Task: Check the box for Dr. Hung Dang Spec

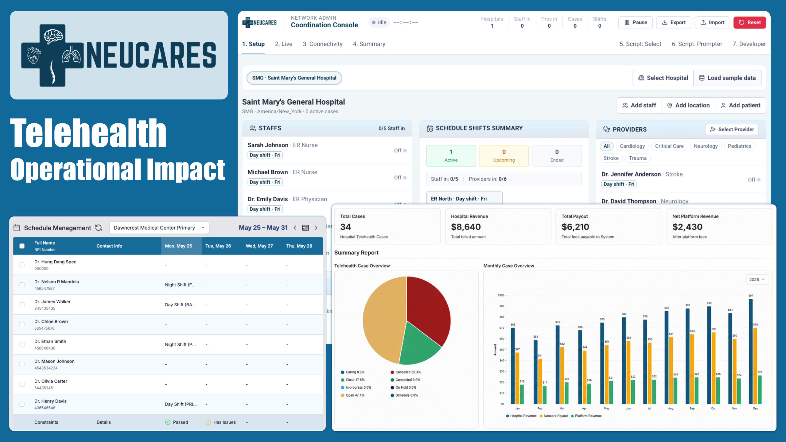Action: point(22,265)
